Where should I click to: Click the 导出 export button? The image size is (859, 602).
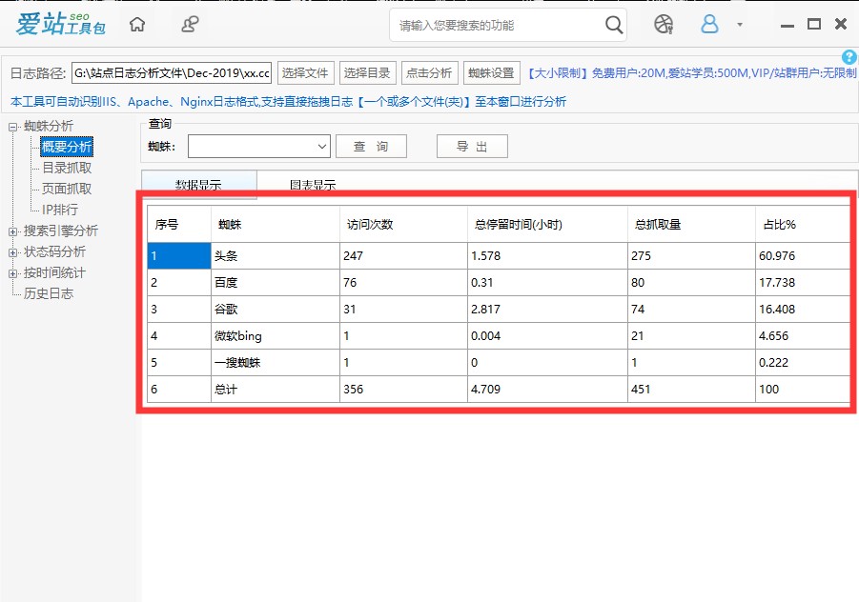(x=471, y=146)
